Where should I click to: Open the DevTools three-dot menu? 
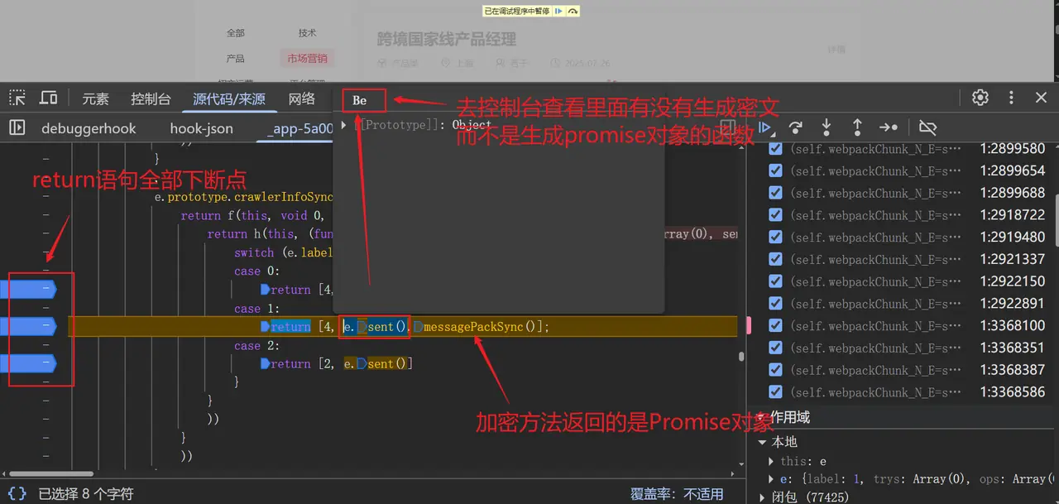pyautogui.click(x=1011, y=98)
